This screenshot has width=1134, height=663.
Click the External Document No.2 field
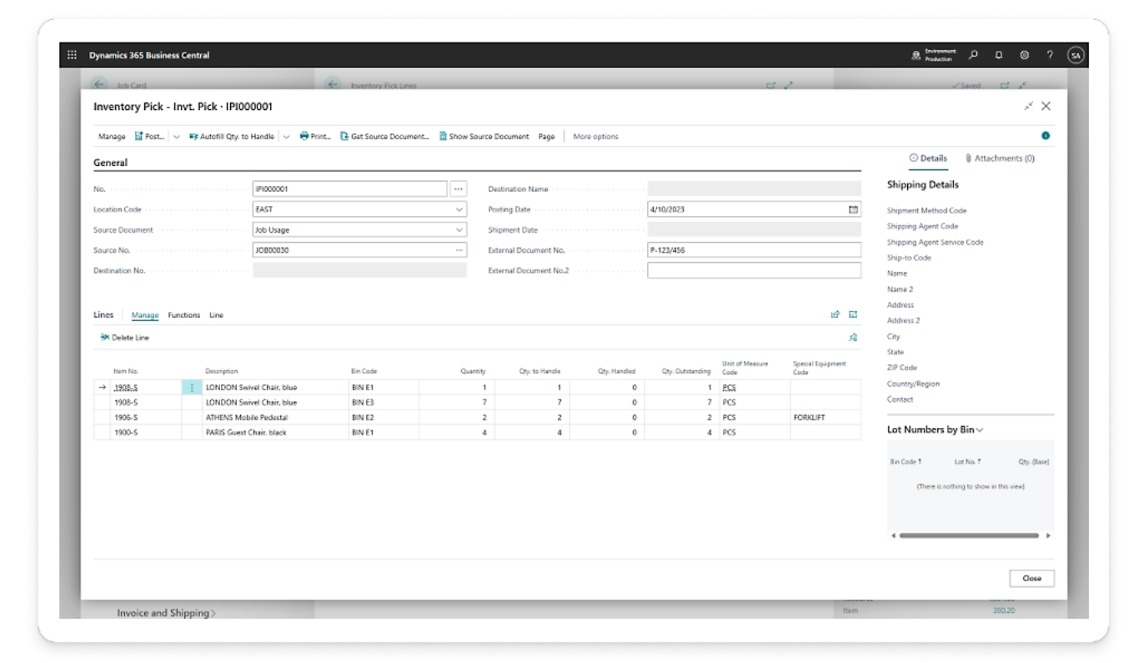coord(754,270)
